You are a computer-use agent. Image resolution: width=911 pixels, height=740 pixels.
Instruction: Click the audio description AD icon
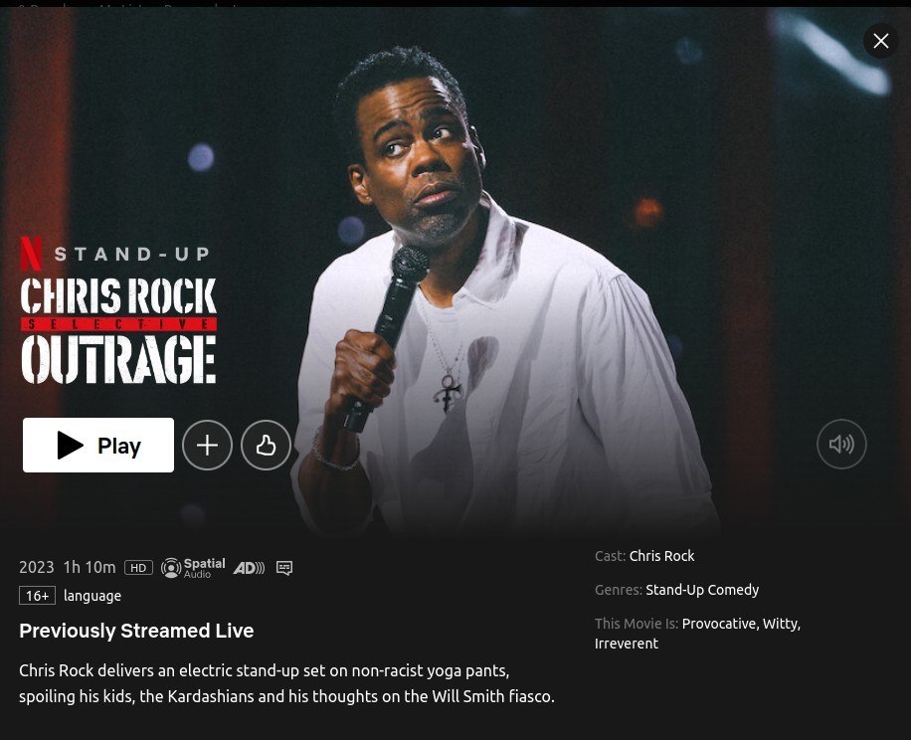(249, 568)
